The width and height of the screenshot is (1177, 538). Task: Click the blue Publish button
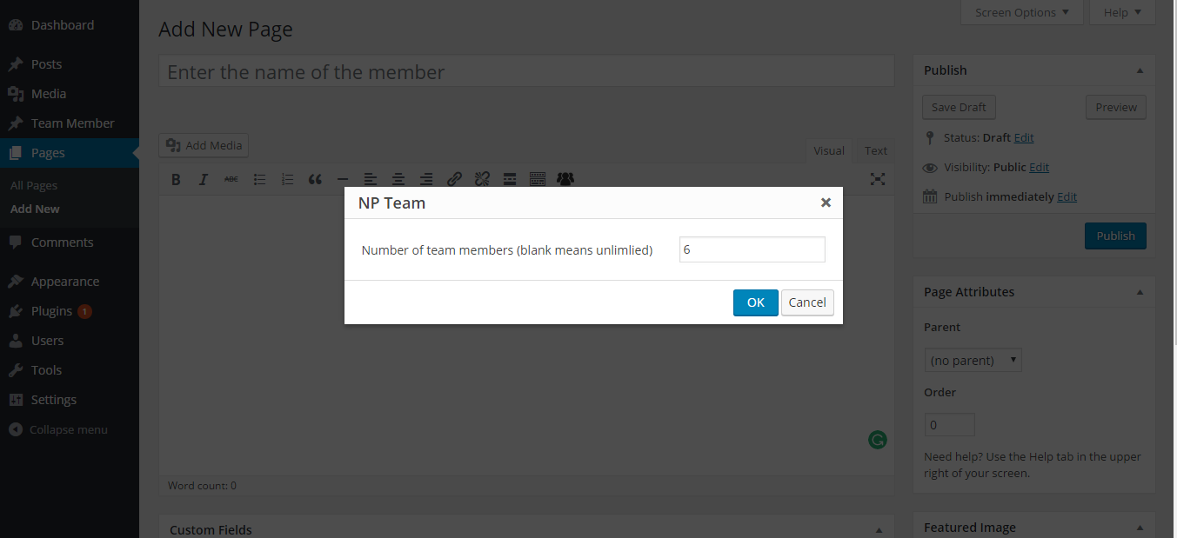1115,236
